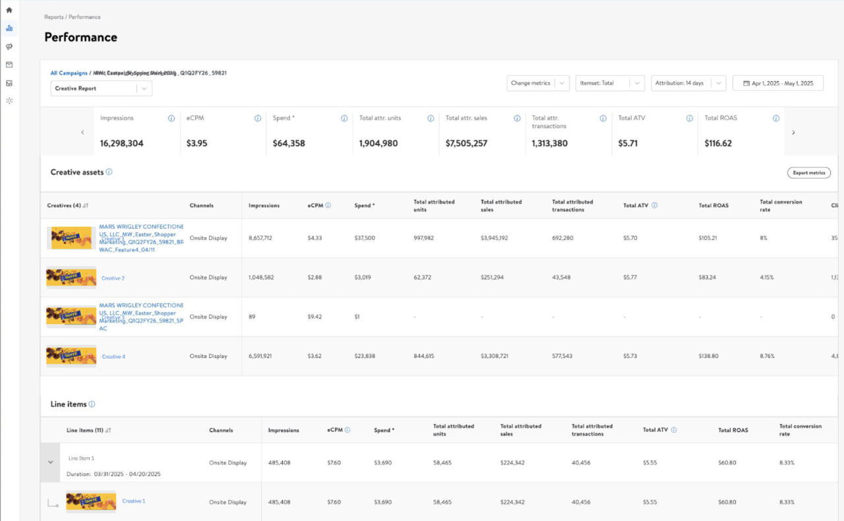Click the All Campaigns breadcrumb link
Image resolution: width=844 pixels, height=521 pixels.
coord(69,73)
